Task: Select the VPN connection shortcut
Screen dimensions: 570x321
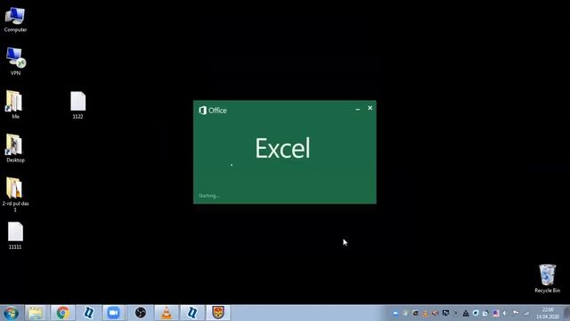Action: tap(15, 62)
